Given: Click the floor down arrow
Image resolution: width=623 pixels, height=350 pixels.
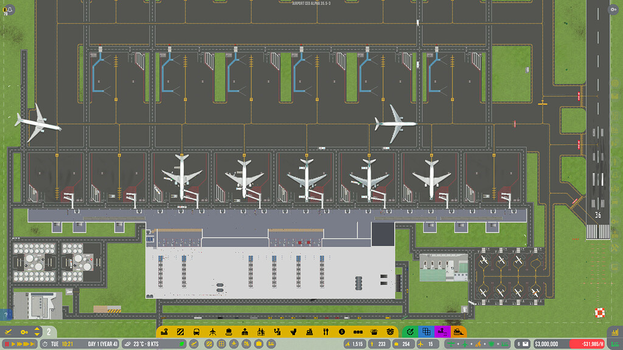Looking at the screenshot, I should pos(37,334).
